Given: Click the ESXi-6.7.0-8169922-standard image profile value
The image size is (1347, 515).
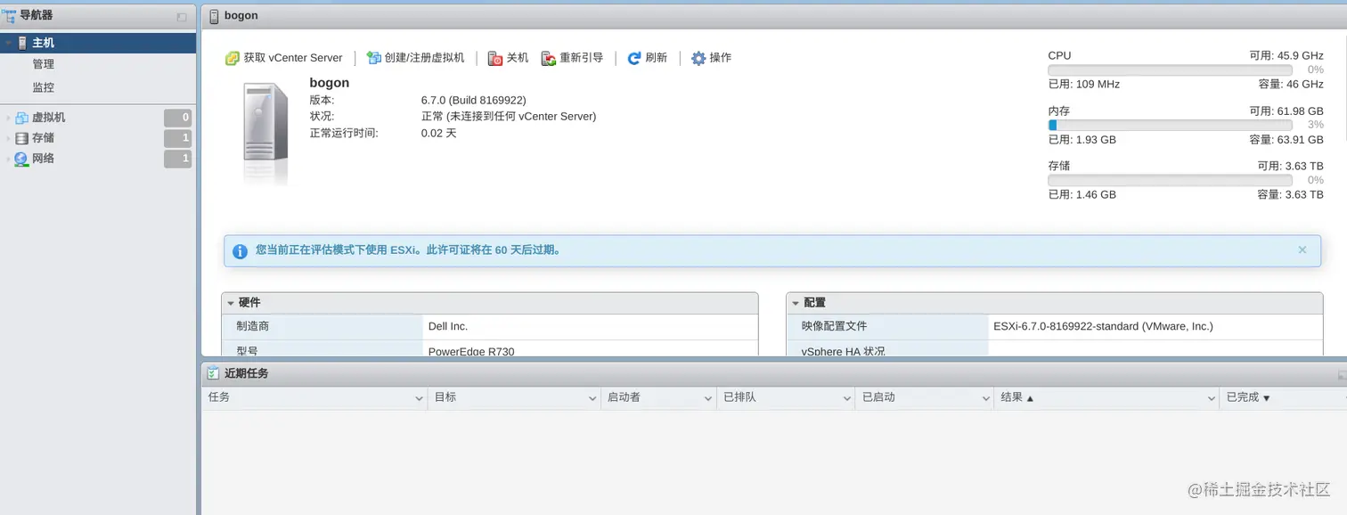Looking at the screenshot, I should [1103, 327].
